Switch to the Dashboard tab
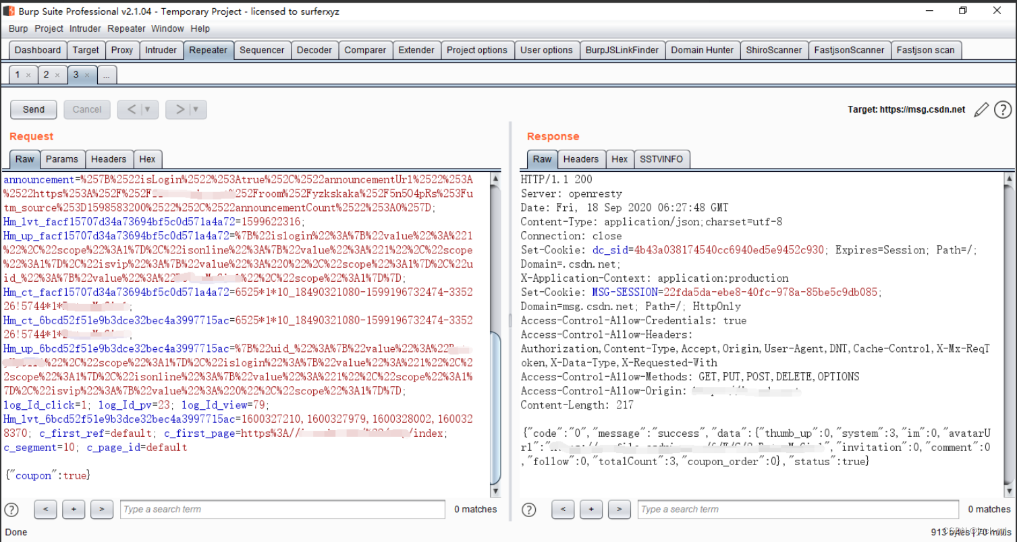Viewport: 1017px width, 542px height. [38, 50]
